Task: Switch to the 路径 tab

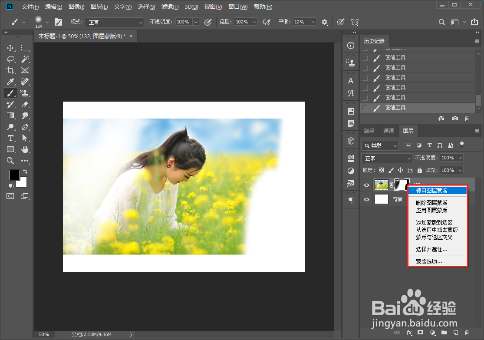Action: point(369,131)
